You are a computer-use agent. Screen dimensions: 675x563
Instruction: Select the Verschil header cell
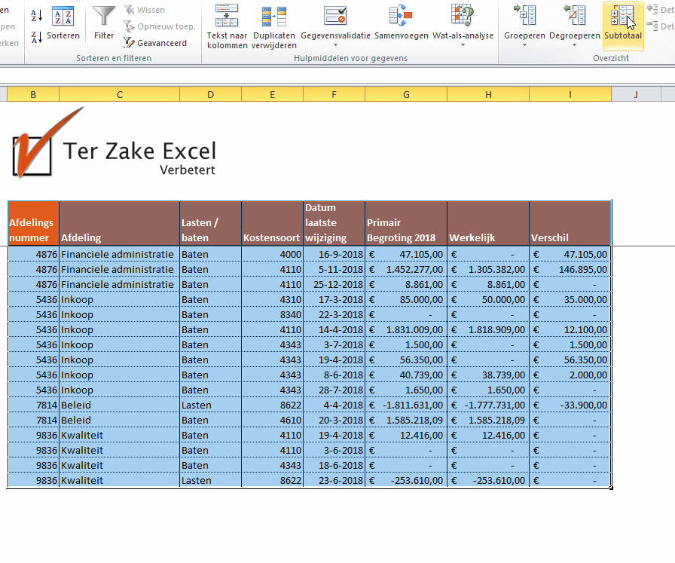coord(570,223)
